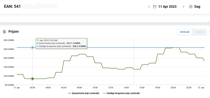Click the 10:00 time axis label
Screen dimensions: 210x98
coord(95,88)
